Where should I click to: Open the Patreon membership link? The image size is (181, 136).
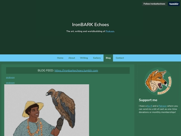click(x=163, y=106)
